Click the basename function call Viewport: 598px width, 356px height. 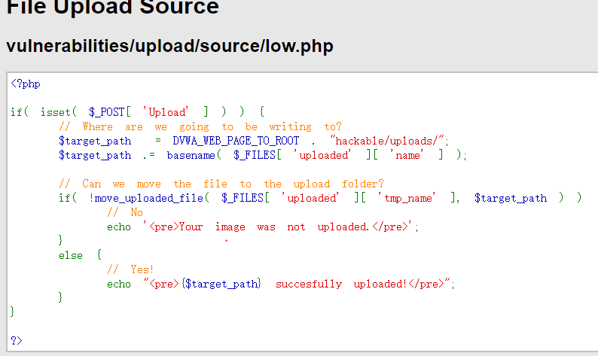point(191,155)
